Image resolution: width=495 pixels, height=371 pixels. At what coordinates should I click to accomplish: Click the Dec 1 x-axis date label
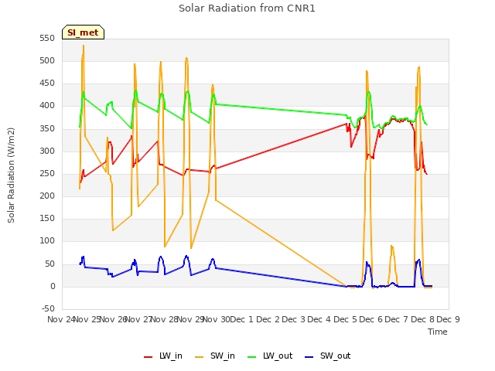pos(242,319)
